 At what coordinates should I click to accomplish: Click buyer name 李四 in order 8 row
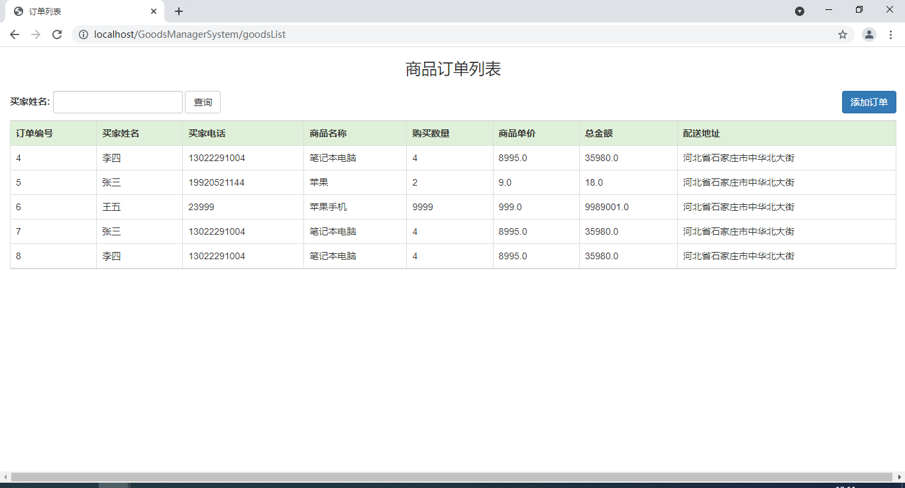coord(111,256)
